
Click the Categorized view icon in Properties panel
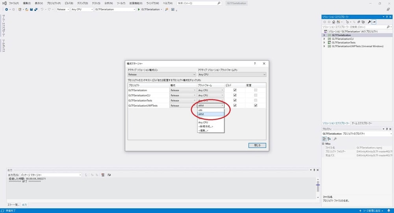324,139
